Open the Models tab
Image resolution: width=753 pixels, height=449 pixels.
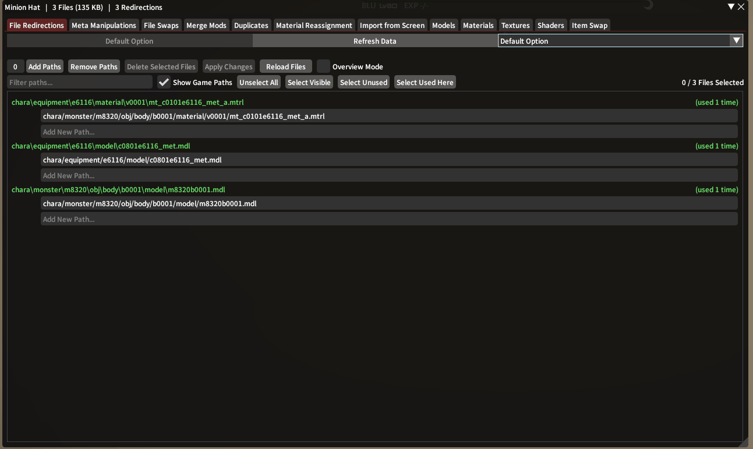coord(443,25)
